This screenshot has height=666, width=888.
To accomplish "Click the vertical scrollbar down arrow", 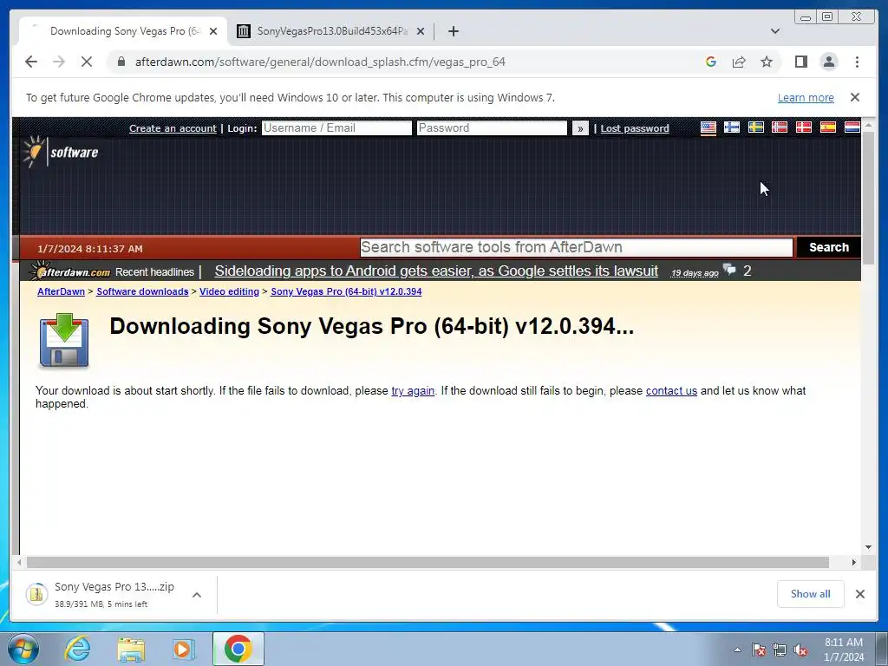I will click(868, 547).
